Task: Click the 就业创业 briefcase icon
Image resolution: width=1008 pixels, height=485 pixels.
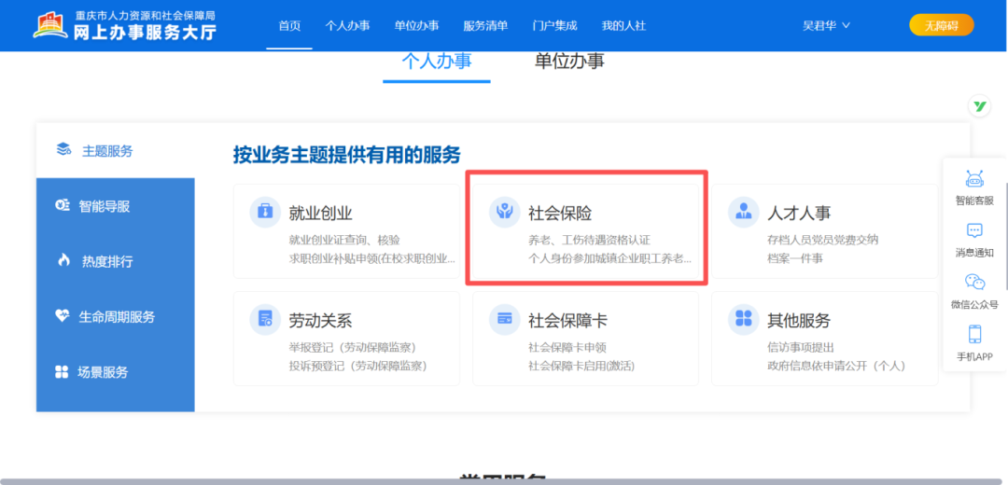Action: 265,212
